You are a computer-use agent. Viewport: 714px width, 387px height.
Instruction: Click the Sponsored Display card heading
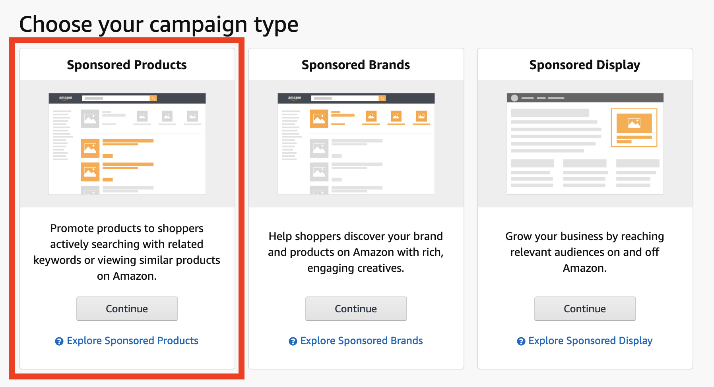pos(585,65)
